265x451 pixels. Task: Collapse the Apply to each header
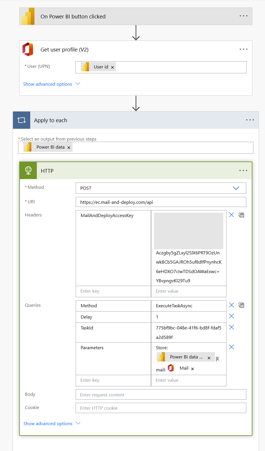[x=50, y=120]
